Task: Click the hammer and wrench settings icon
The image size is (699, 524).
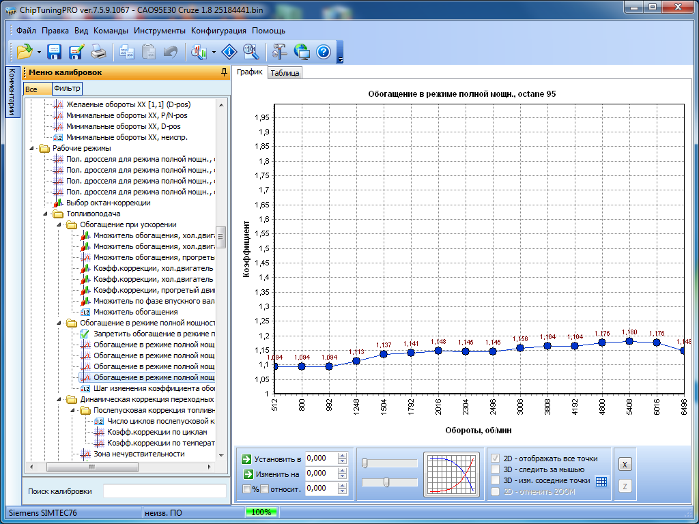Action: coord(280,51)
